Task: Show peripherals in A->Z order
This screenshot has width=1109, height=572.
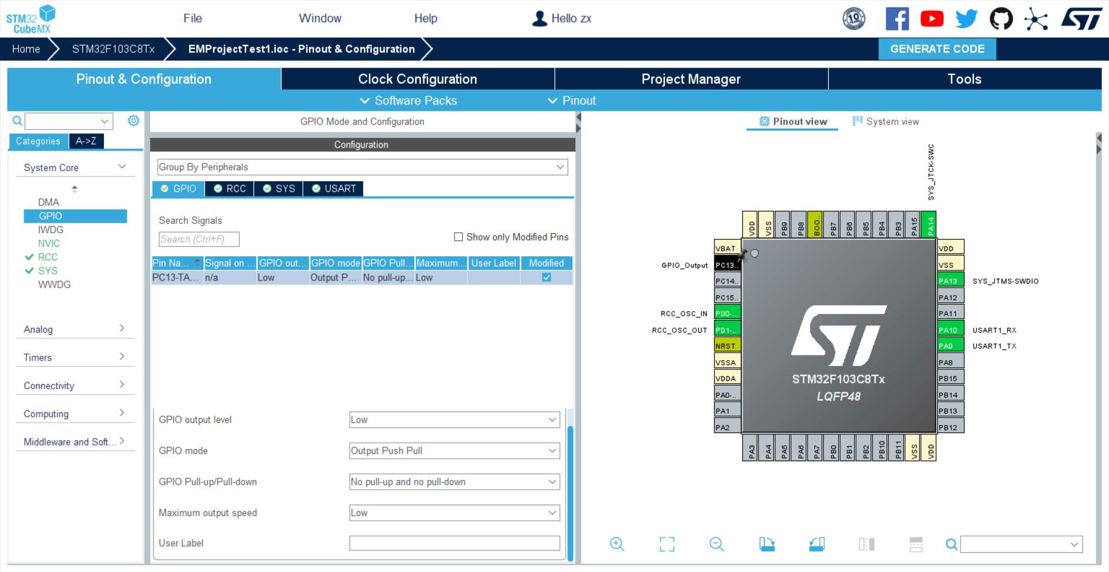Action: pyautogui.click(x=86, y=141)
